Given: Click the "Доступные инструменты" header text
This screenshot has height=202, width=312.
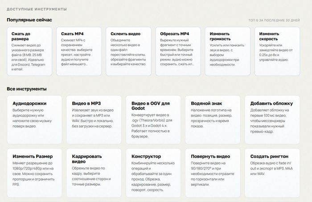Looking at the screenshot, I should point(37,9).
